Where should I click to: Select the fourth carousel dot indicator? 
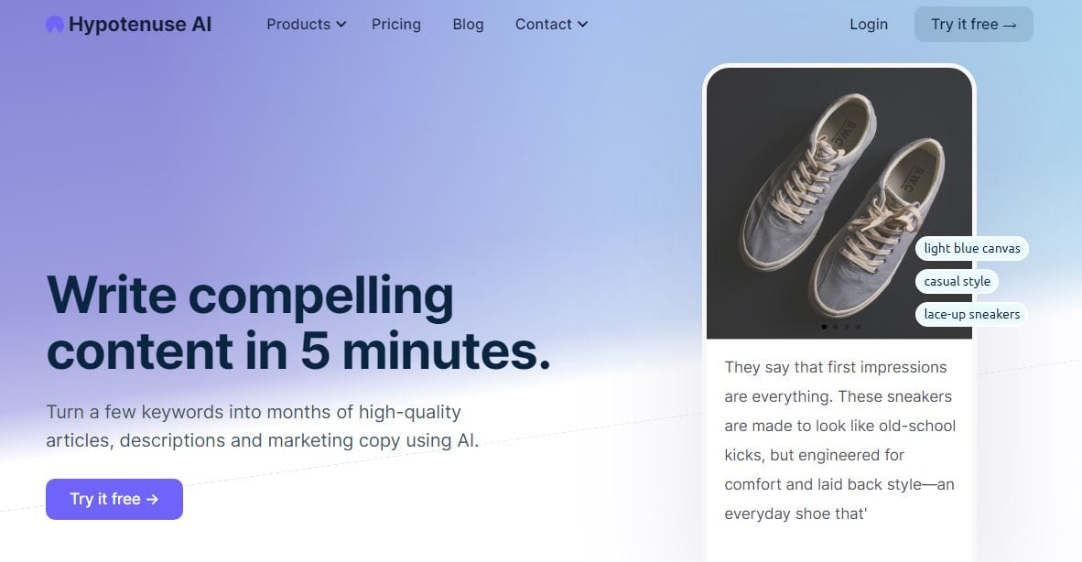click(858, 327)
